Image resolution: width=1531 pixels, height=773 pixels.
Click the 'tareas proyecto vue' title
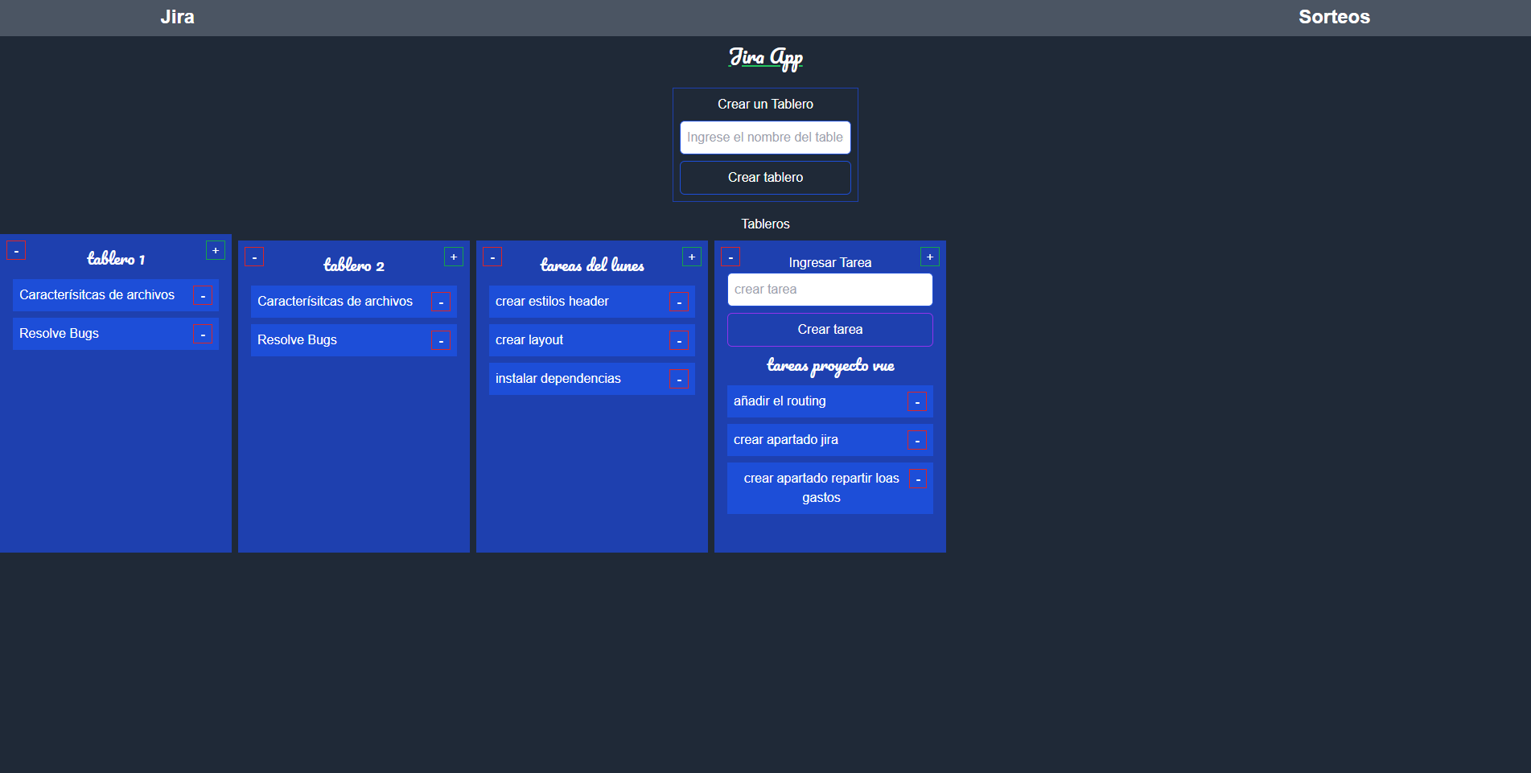(x=830, y=366)
